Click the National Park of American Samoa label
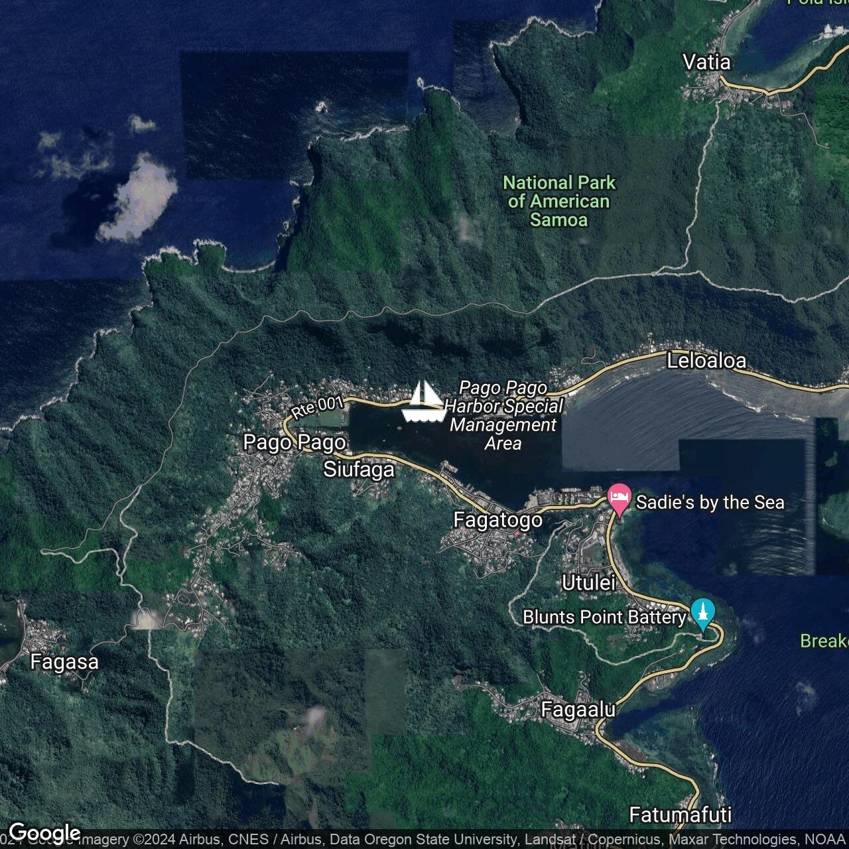 pyautogui.click(x=558, y=201)
